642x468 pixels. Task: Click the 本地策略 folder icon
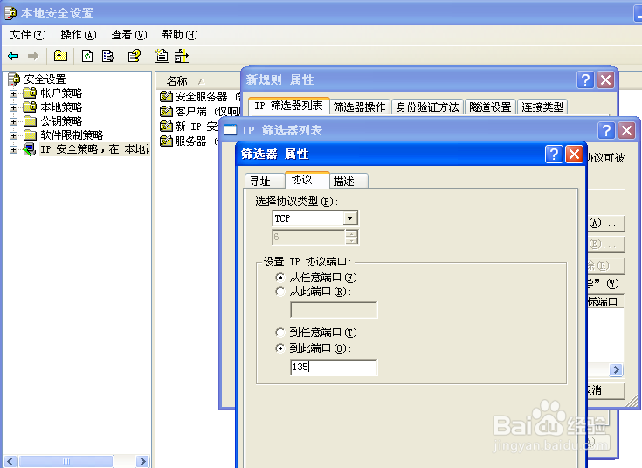(30, 107)
